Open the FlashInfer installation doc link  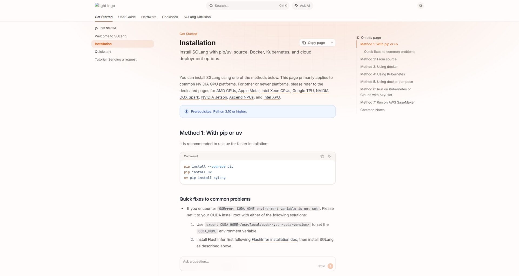click(274, 240)
